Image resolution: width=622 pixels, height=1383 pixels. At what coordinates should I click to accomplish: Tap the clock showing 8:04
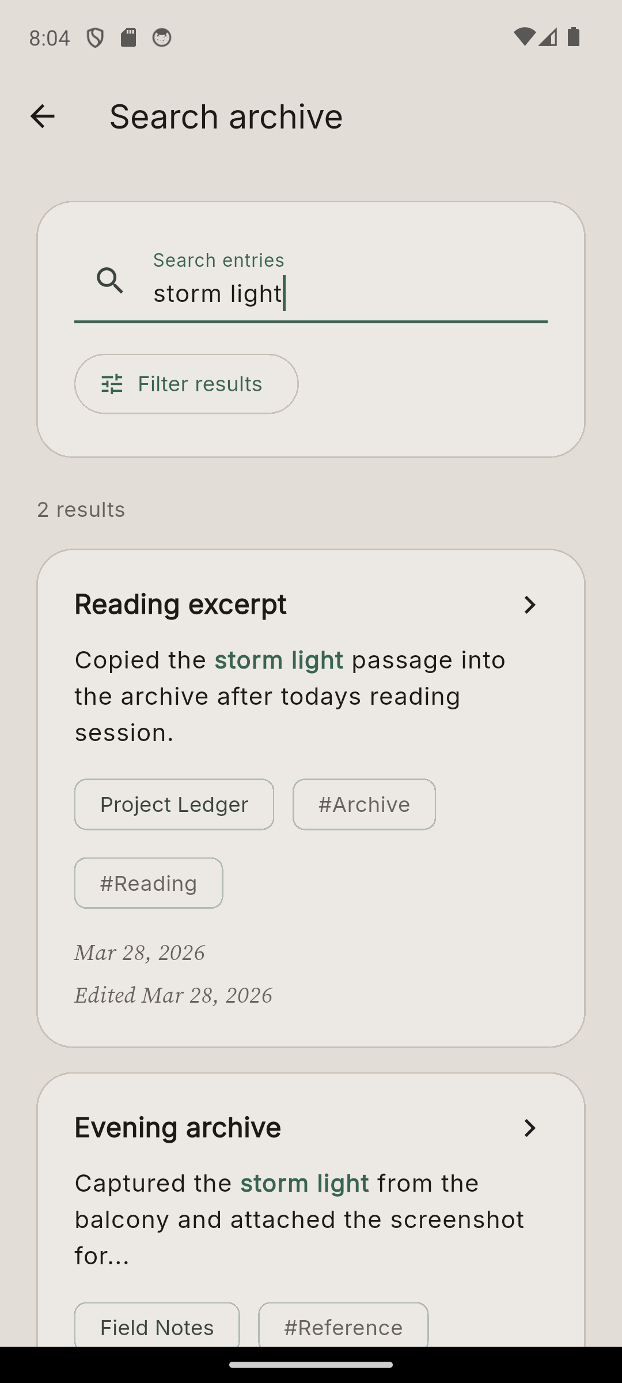click(x=50, y=37)
